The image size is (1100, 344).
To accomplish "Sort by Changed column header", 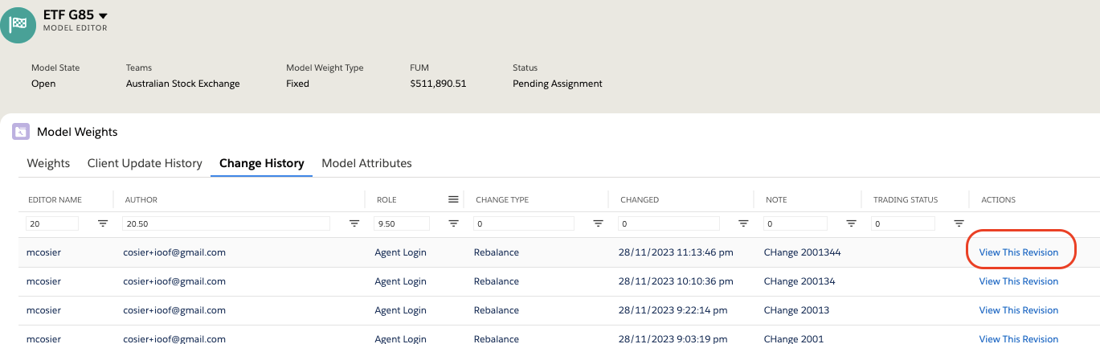I will pos(640,200).
